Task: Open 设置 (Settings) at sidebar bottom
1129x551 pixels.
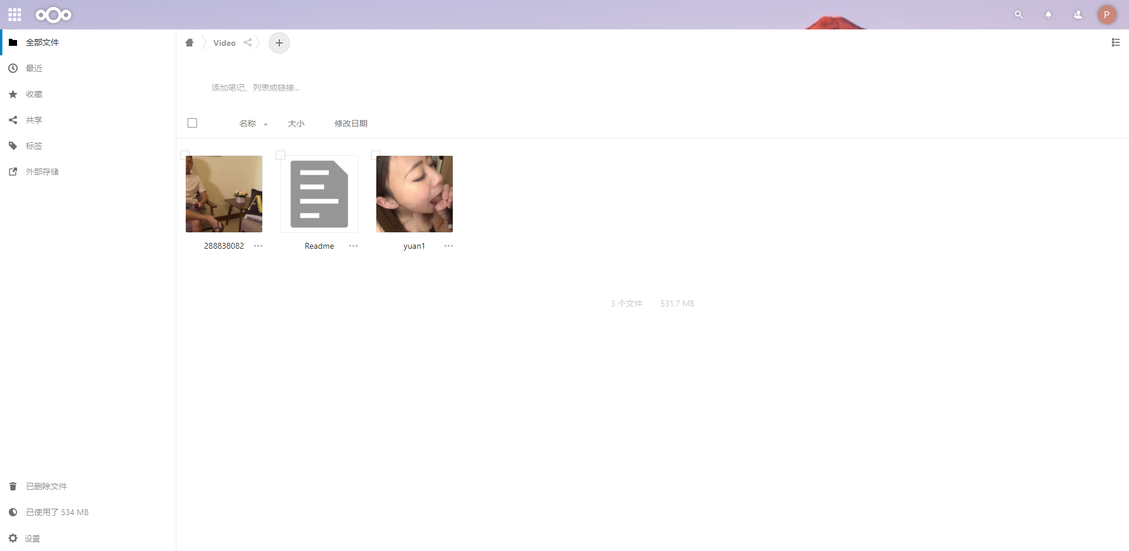Action: (x=32, y=538)
